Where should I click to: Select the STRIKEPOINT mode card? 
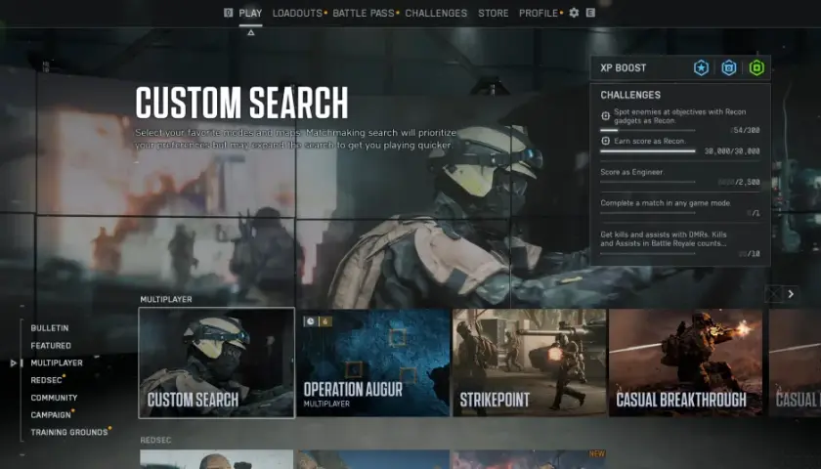(530, 362)
